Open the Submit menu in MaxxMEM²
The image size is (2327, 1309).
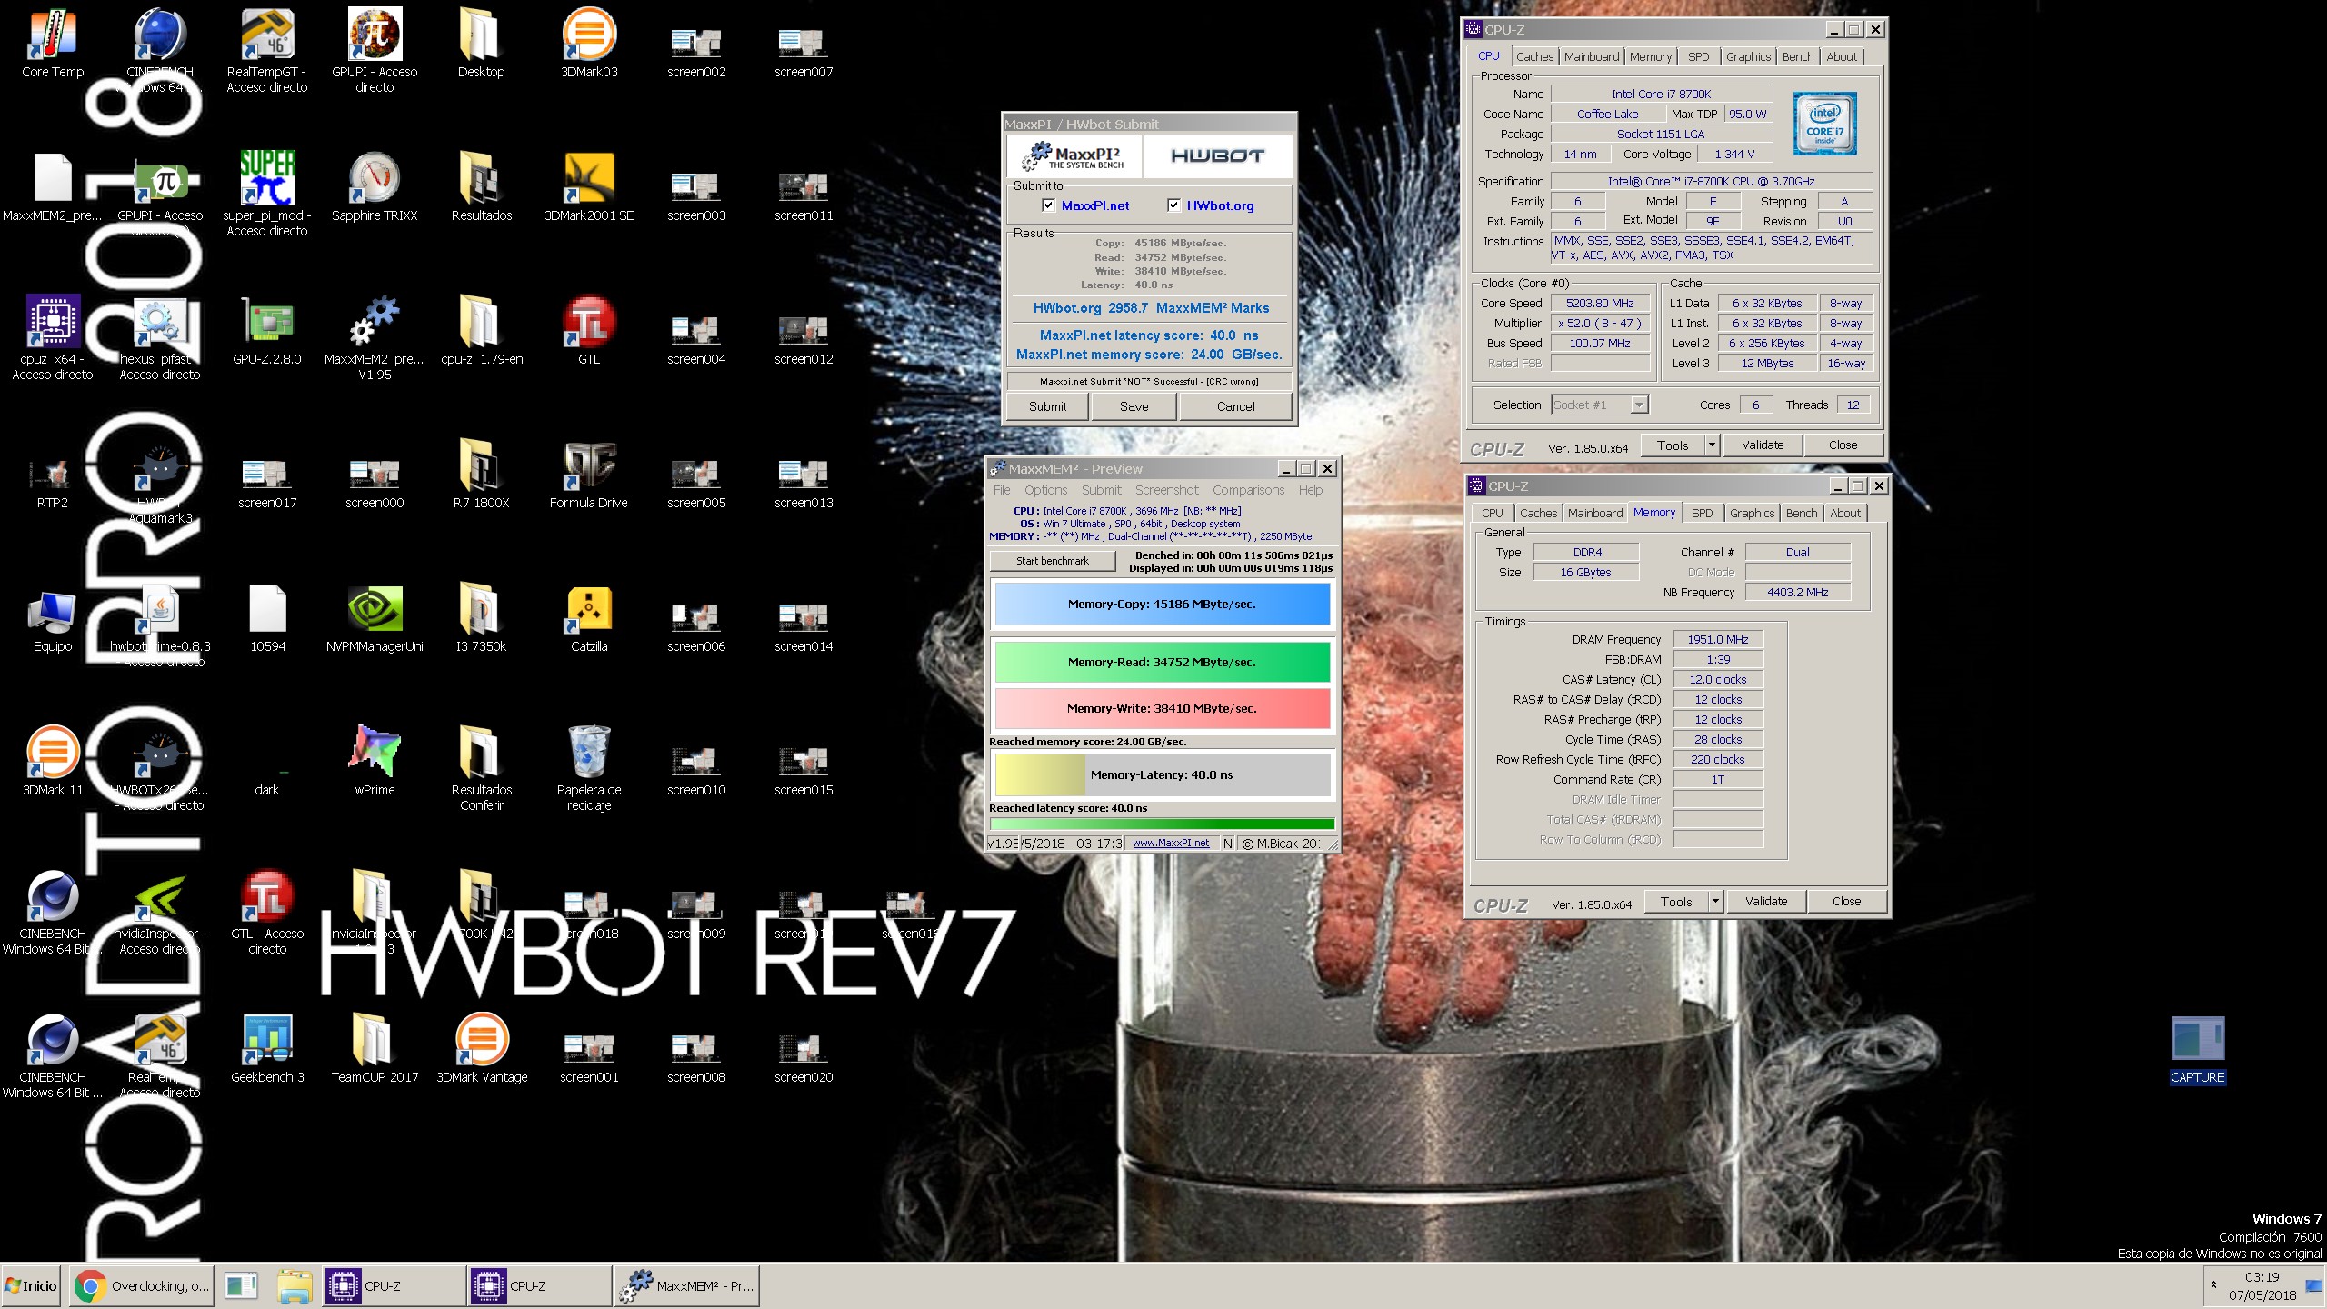pyautogui.click(x=1102, y=490)
